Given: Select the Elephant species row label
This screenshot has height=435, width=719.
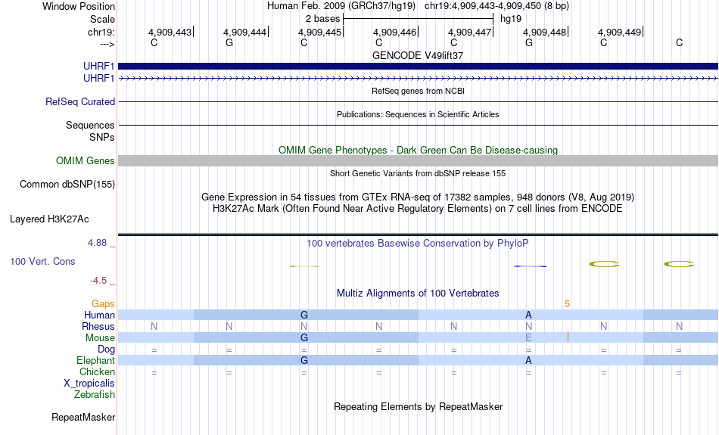Looking at the screenshot, I should pos(96,361).
